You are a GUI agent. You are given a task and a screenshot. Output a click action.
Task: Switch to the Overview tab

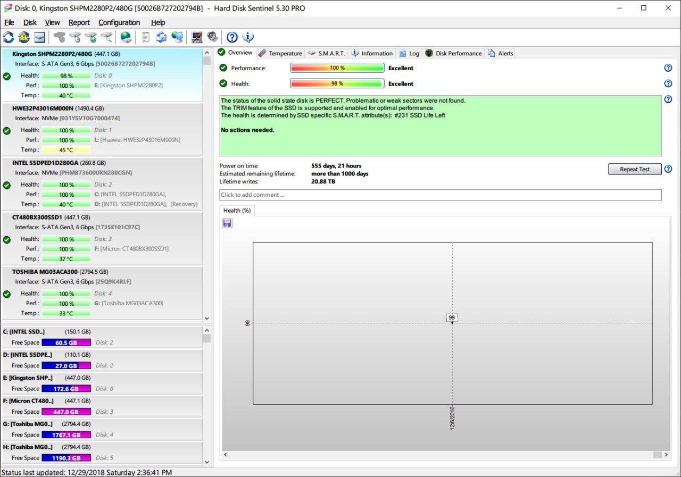point(235,53)
